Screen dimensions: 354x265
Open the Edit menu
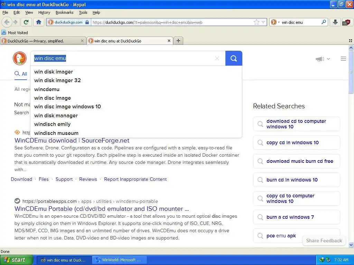pos(17,12)
